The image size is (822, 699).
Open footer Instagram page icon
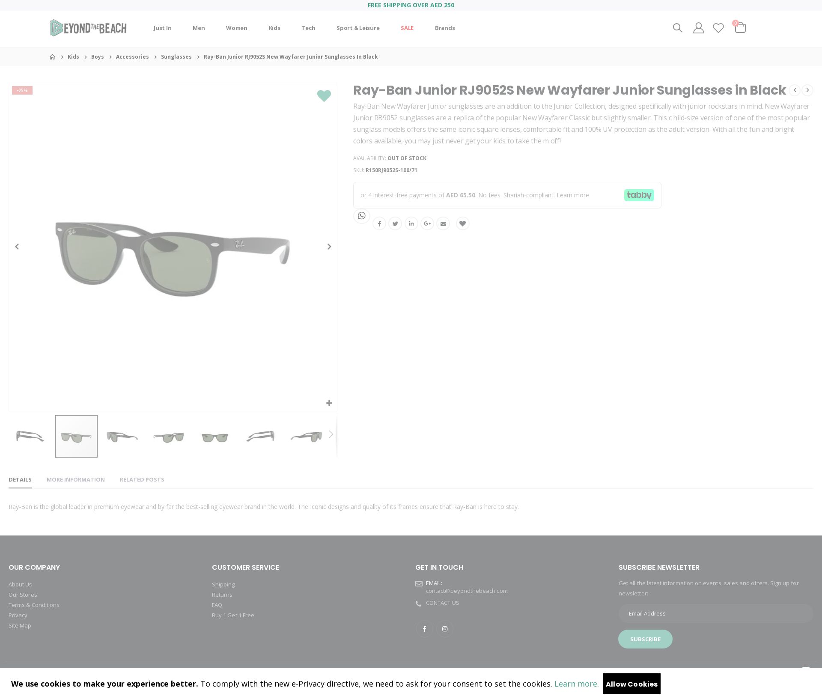(445, 629)
